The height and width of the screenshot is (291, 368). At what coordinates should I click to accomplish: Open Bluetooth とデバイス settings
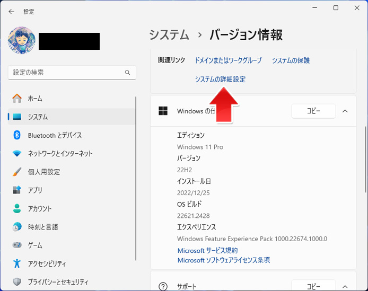pos(72,135)
